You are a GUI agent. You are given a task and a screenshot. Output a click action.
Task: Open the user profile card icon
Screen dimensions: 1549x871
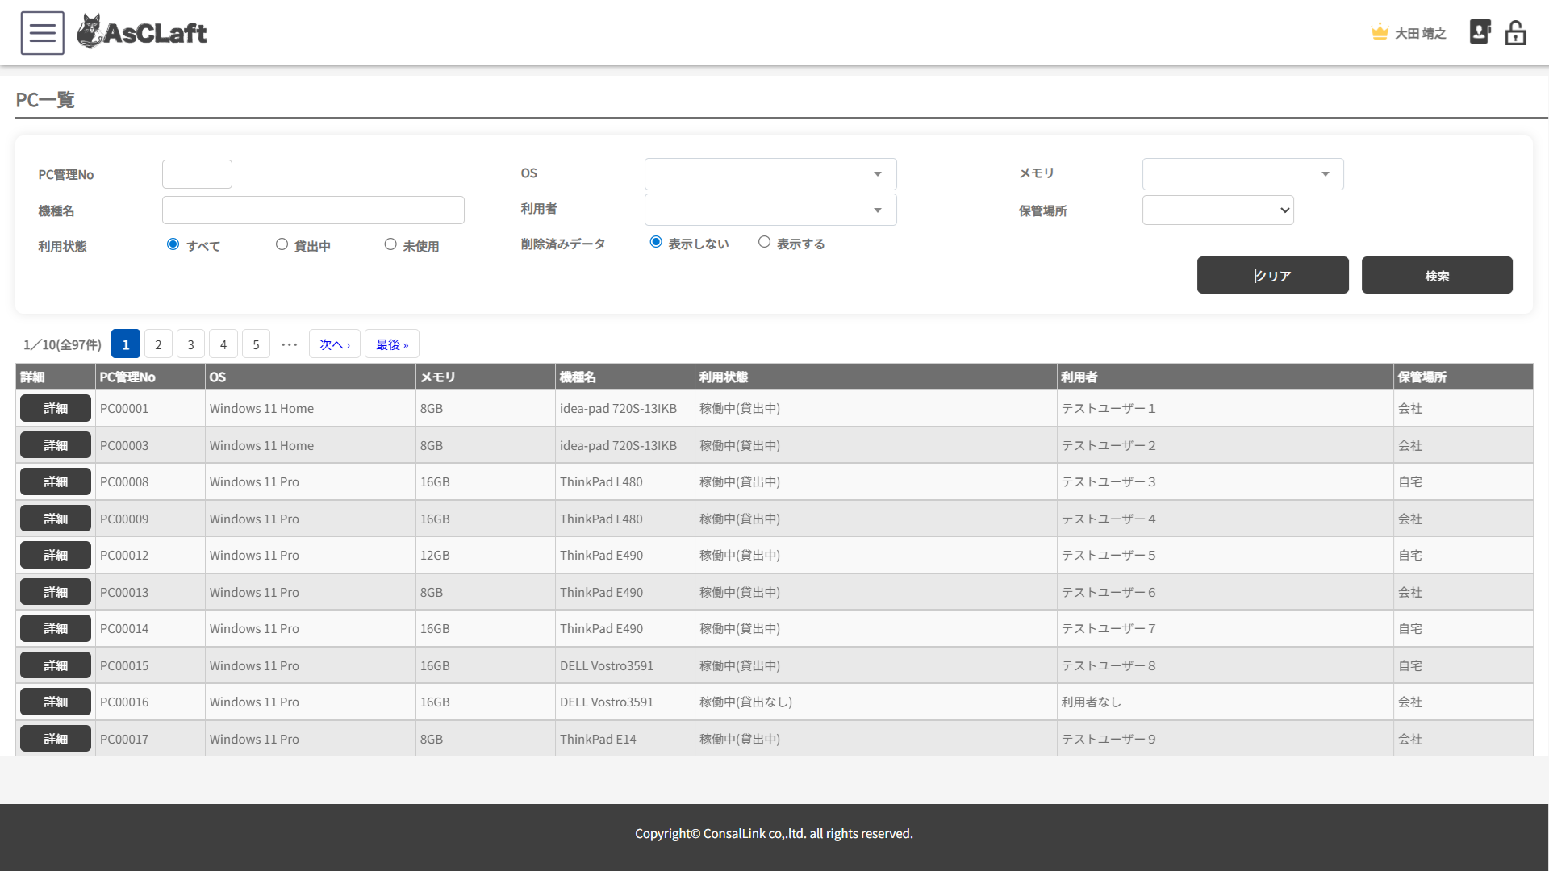(1480, 32)
